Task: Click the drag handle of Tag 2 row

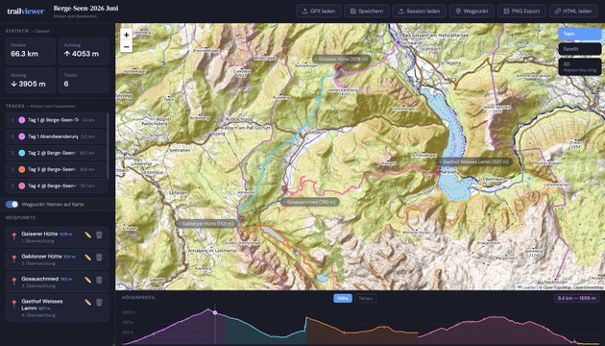Action: pos(12,153)
